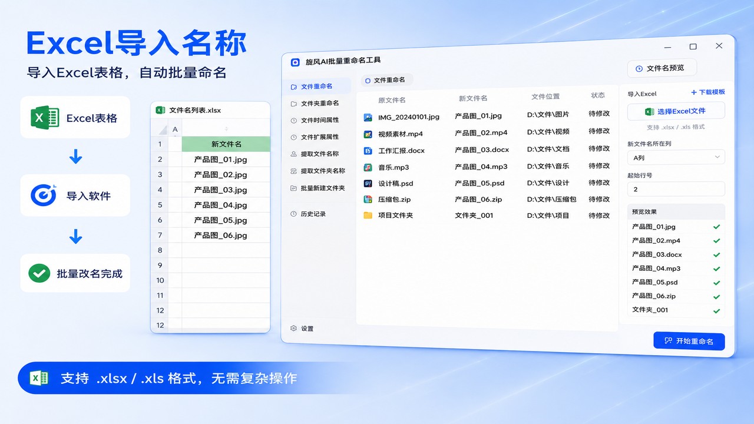Click the green checkmark icon on 批量改名完成 card
Viewport: 754px width, 424px height.
click(39, 273)
